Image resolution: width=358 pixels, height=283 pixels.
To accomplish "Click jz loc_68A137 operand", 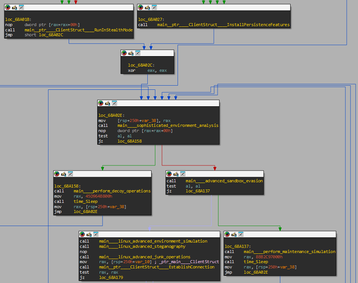I will [x=198, y=191].
